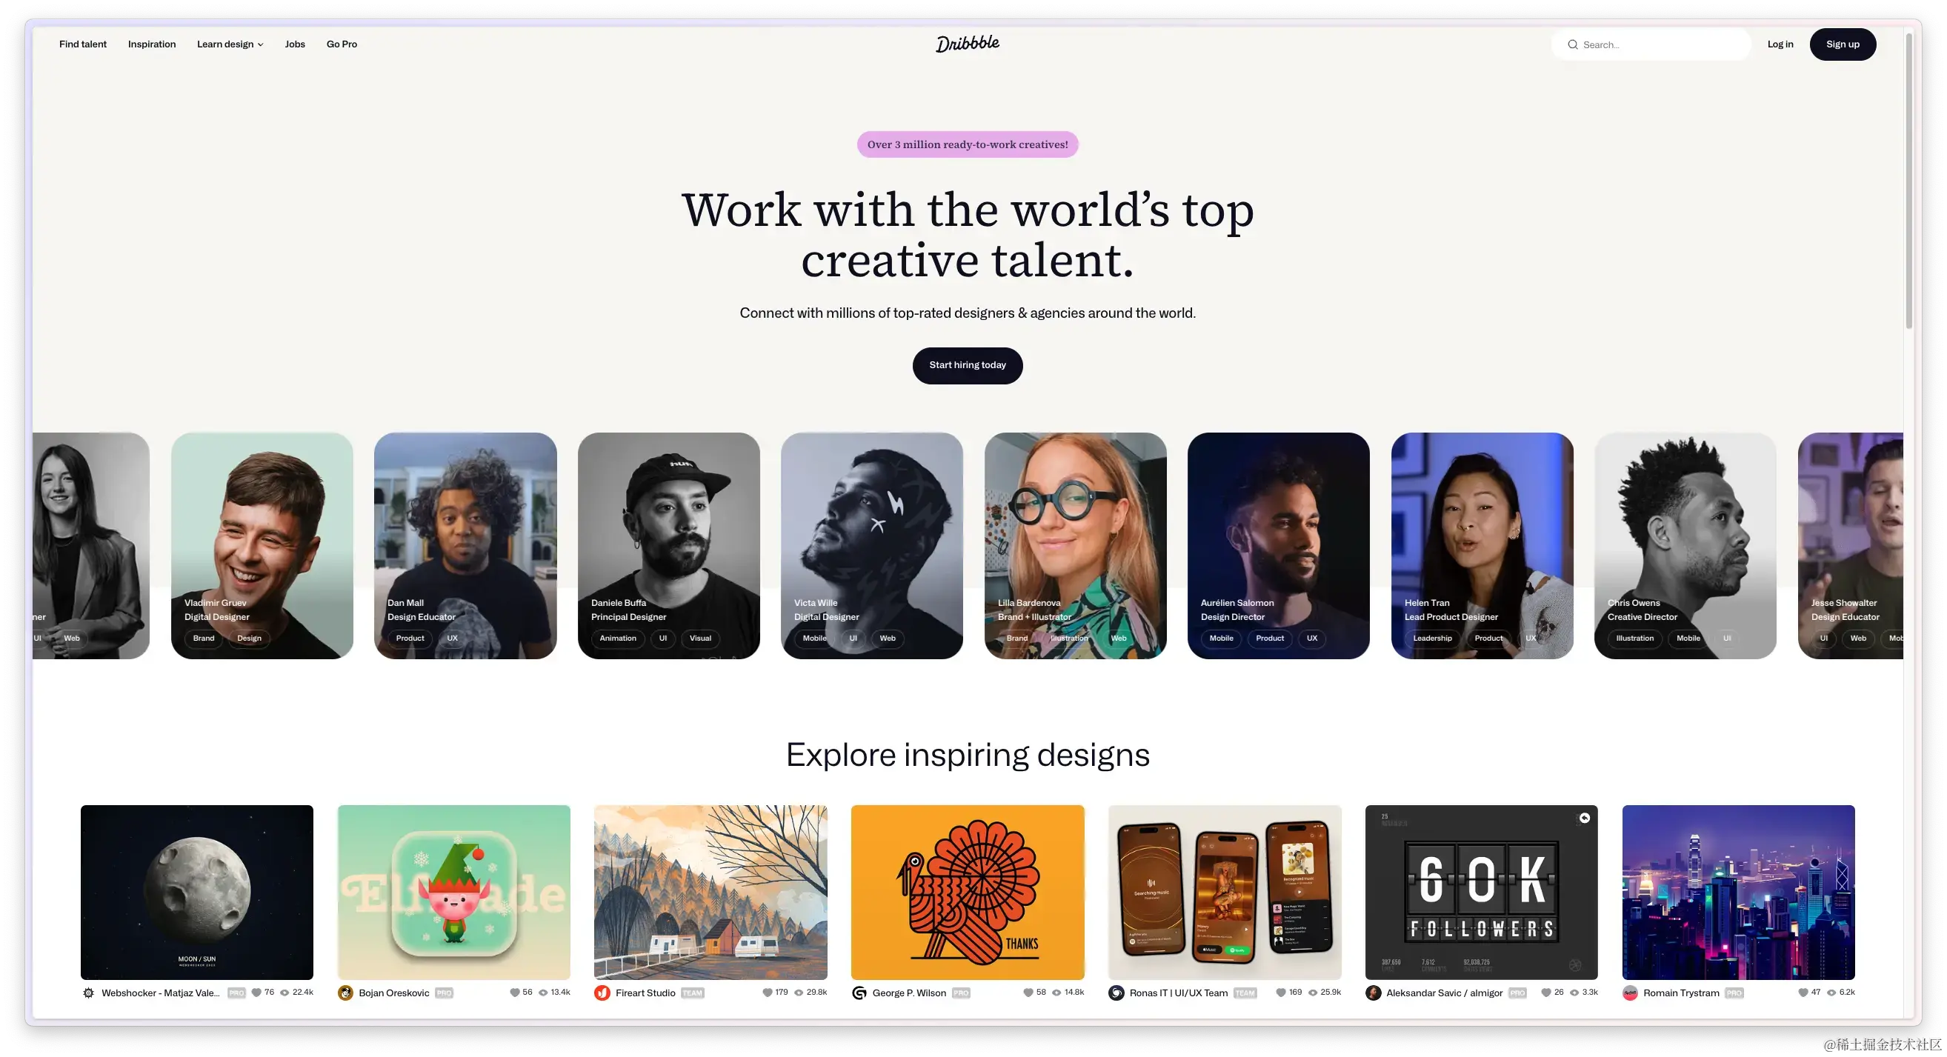
Task: Click heart icon on Ronas IT shot
Action: point(1280,993)
